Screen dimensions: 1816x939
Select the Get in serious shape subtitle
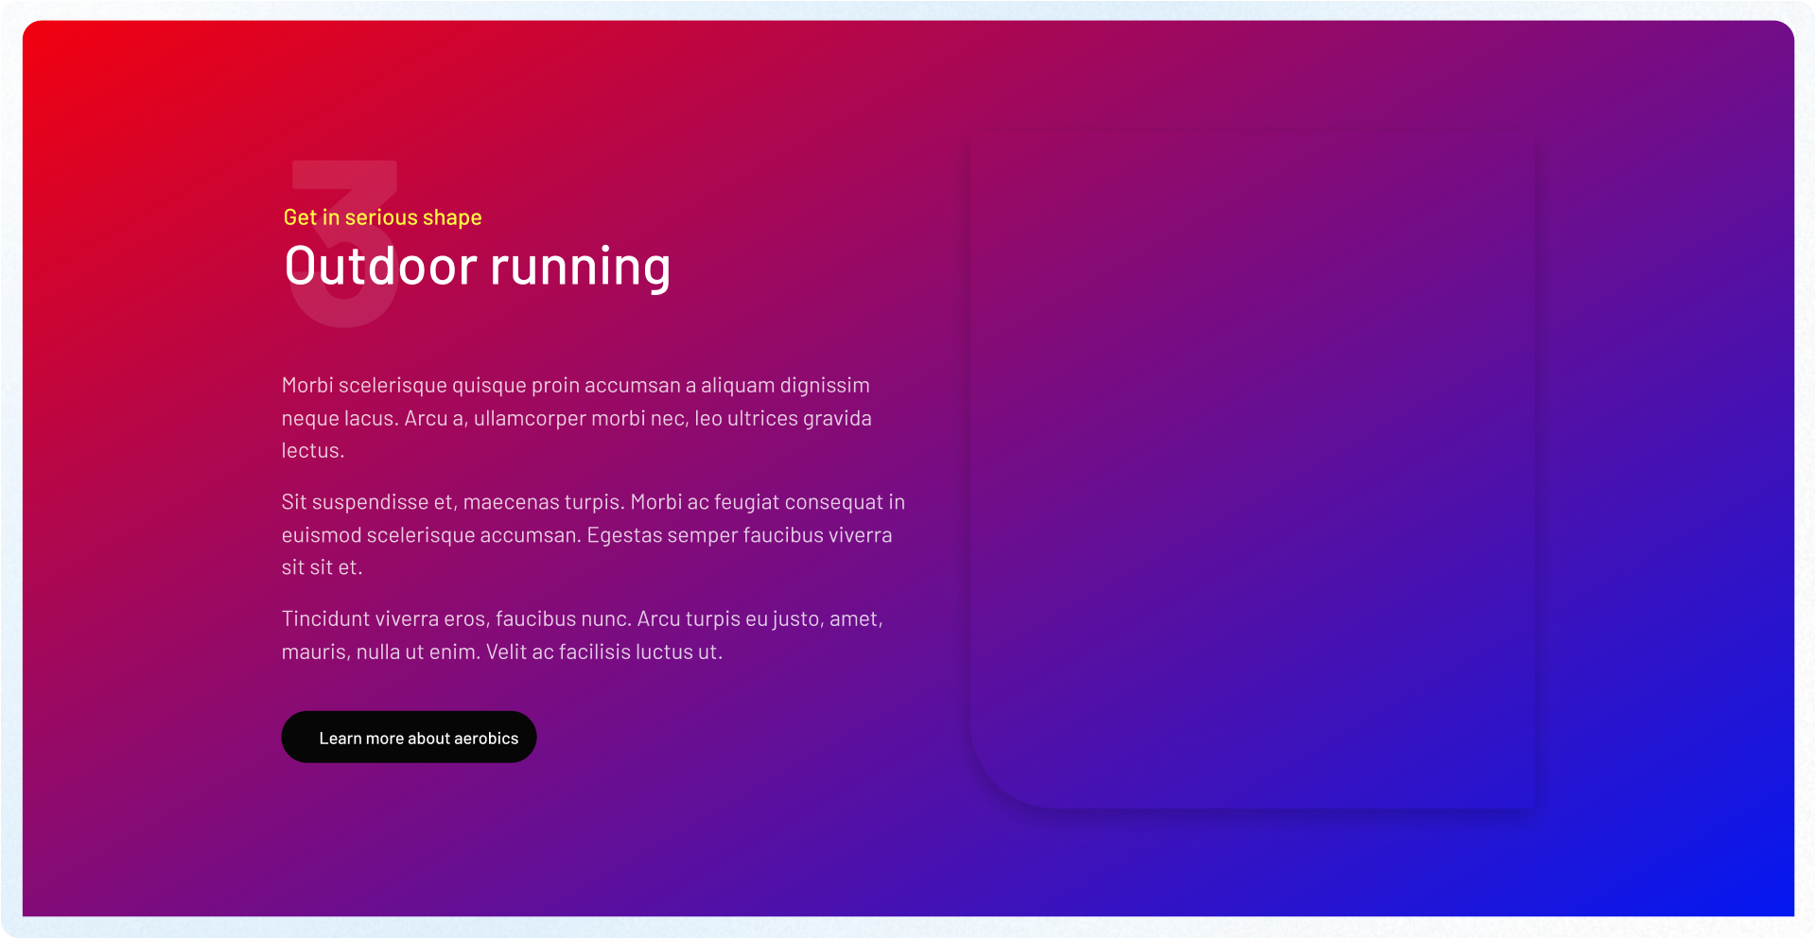click(382, 217)
